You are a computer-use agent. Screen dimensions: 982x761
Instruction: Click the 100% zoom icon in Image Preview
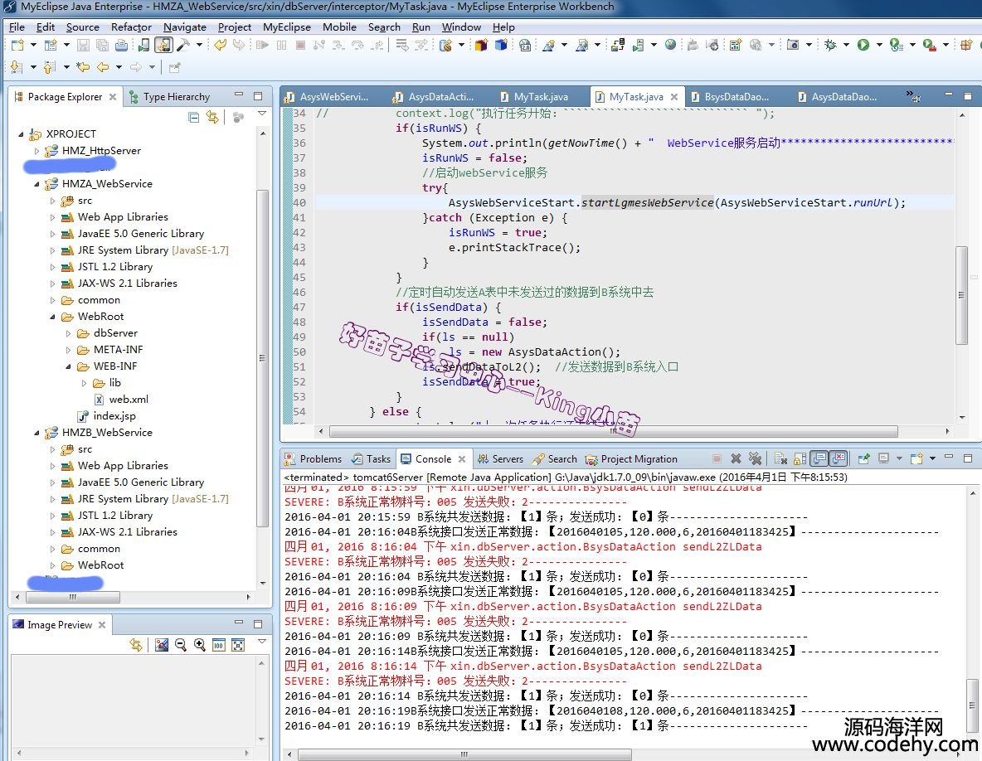click(x=219, y=645)
